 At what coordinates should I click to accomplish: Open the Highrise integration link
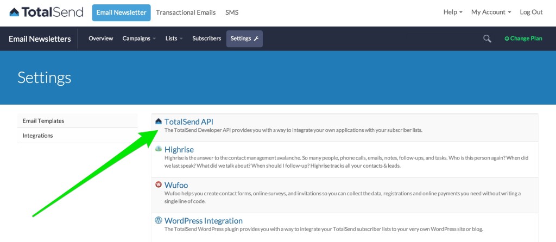click(x=179, y=150)
